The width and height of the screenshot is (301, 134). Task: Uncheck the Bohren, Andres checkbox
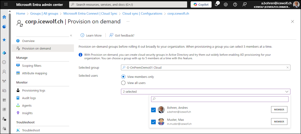154,110
